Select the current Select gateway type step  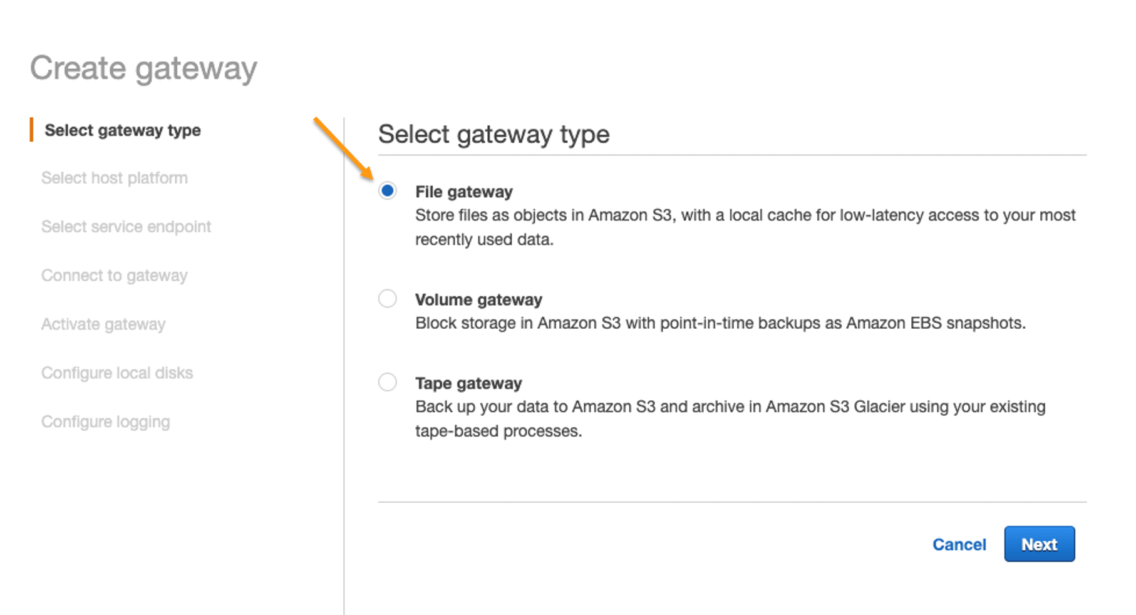click(x=123, y=130)
